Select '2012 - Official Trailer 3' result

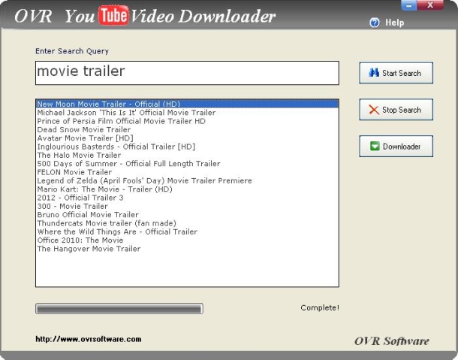[x=187, y=198]
